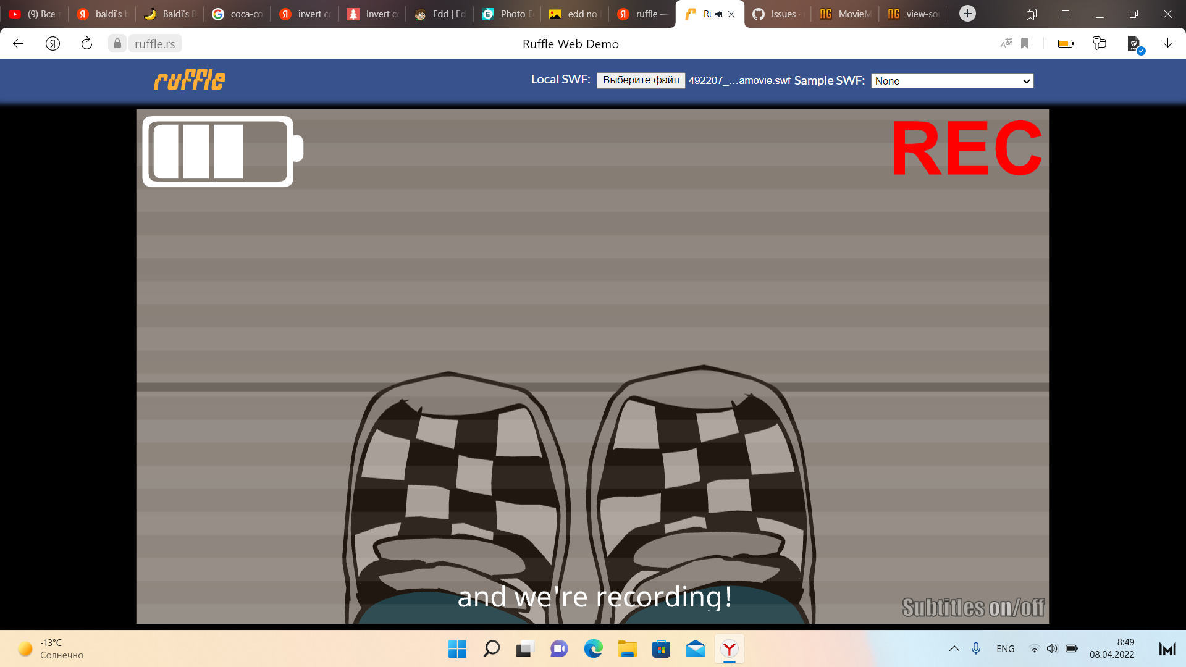Open the ENG language indicator in taskbar

[1005, 648]
